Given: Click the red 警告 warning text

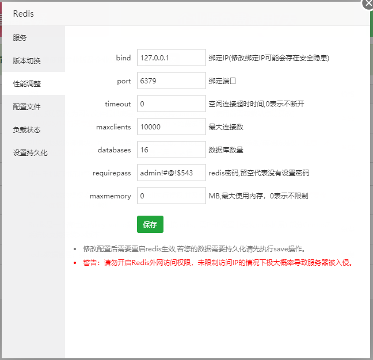Looking at the screenshot, I should 218,263.
